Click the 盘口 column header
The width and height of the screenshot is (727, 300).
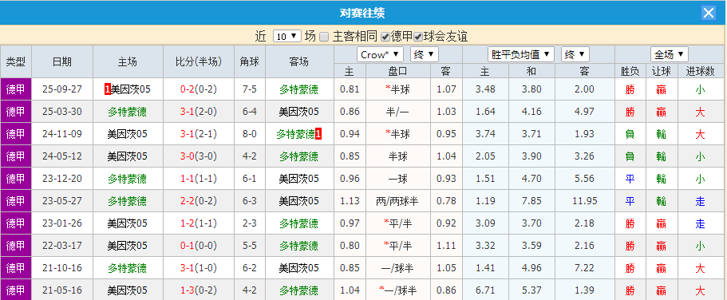[x=398, y=71]
